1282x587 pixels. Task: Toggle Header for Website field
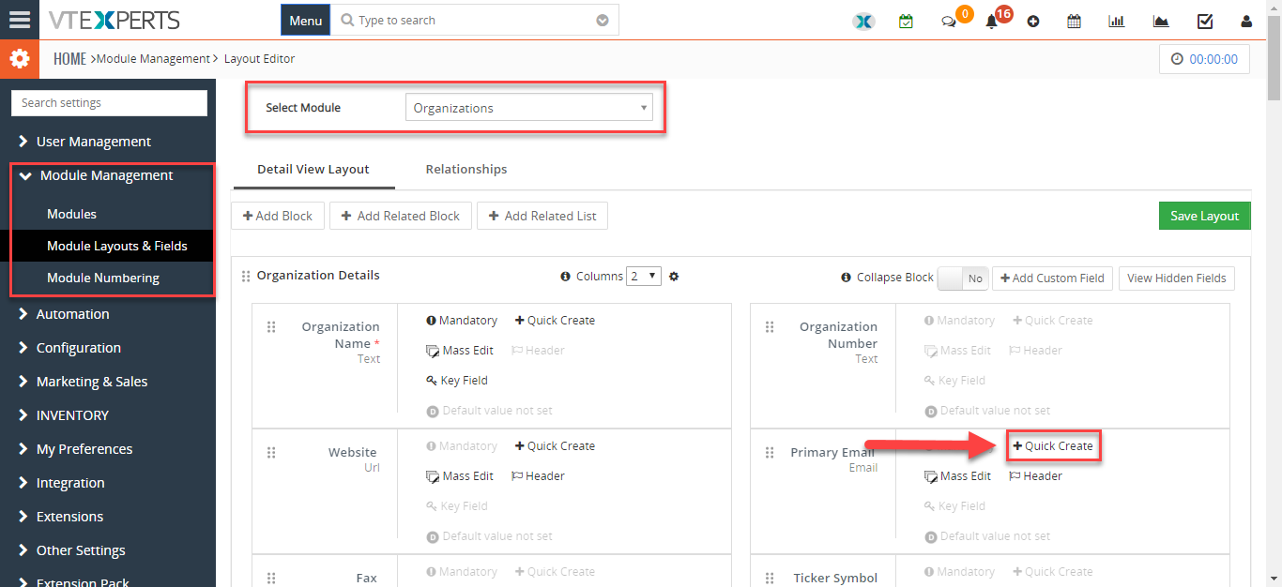[x=538, y=476]
